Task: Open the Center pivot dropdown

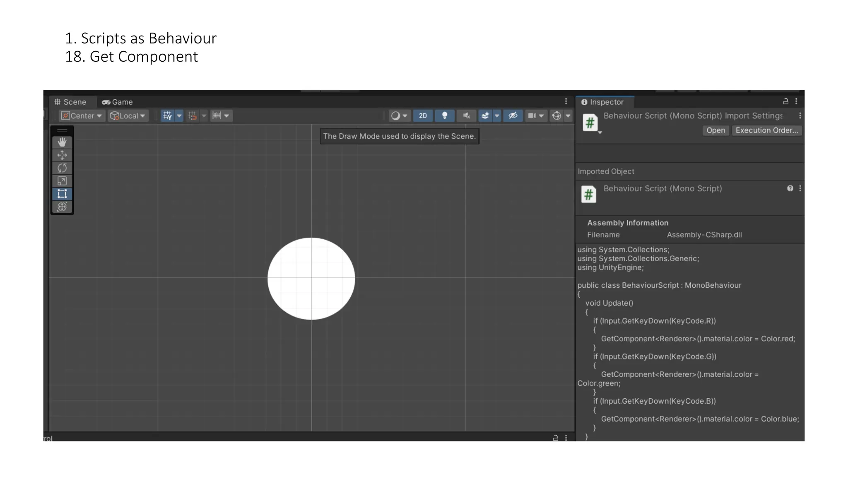Action: click(x=82, y=116)
